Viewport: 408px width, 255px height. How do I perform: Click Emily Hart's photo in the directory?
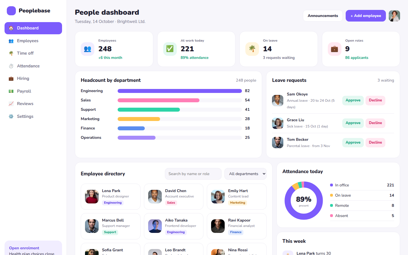218,197
